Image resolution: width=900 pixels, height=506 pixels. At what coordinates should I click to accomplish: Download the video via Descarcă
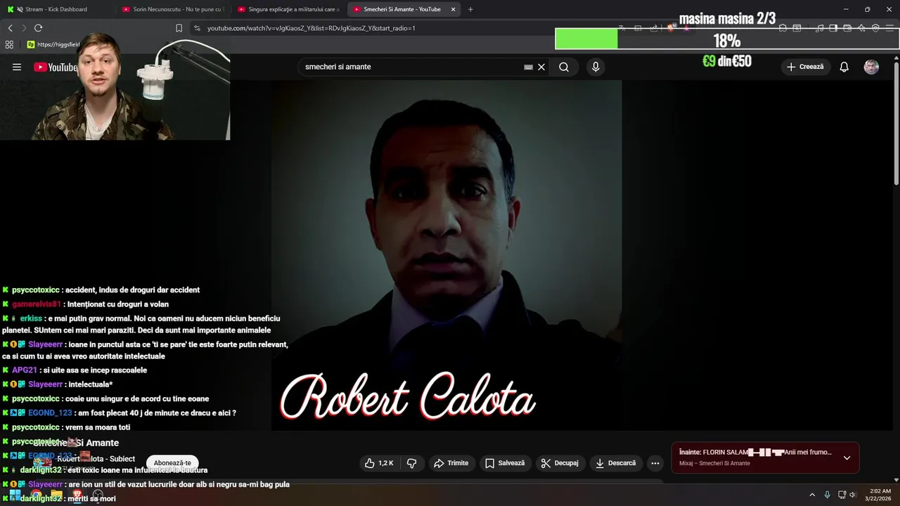point(615,463)
